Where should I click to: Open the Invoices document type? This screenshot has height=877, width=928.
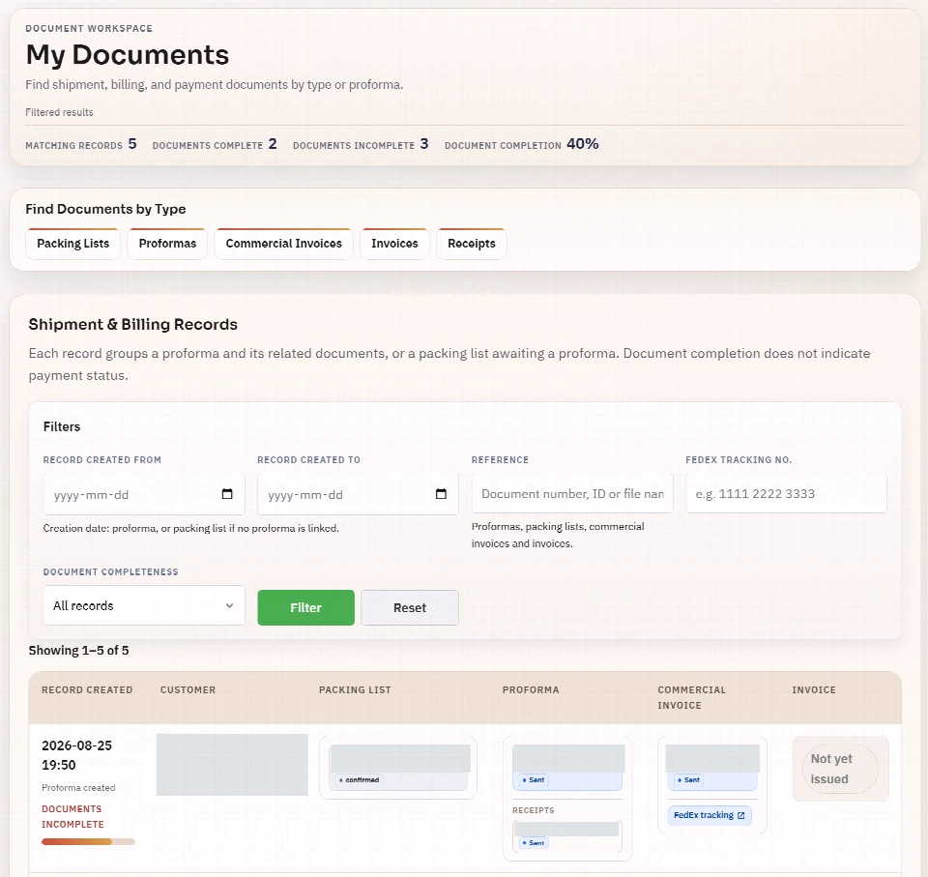coord(394,244)
